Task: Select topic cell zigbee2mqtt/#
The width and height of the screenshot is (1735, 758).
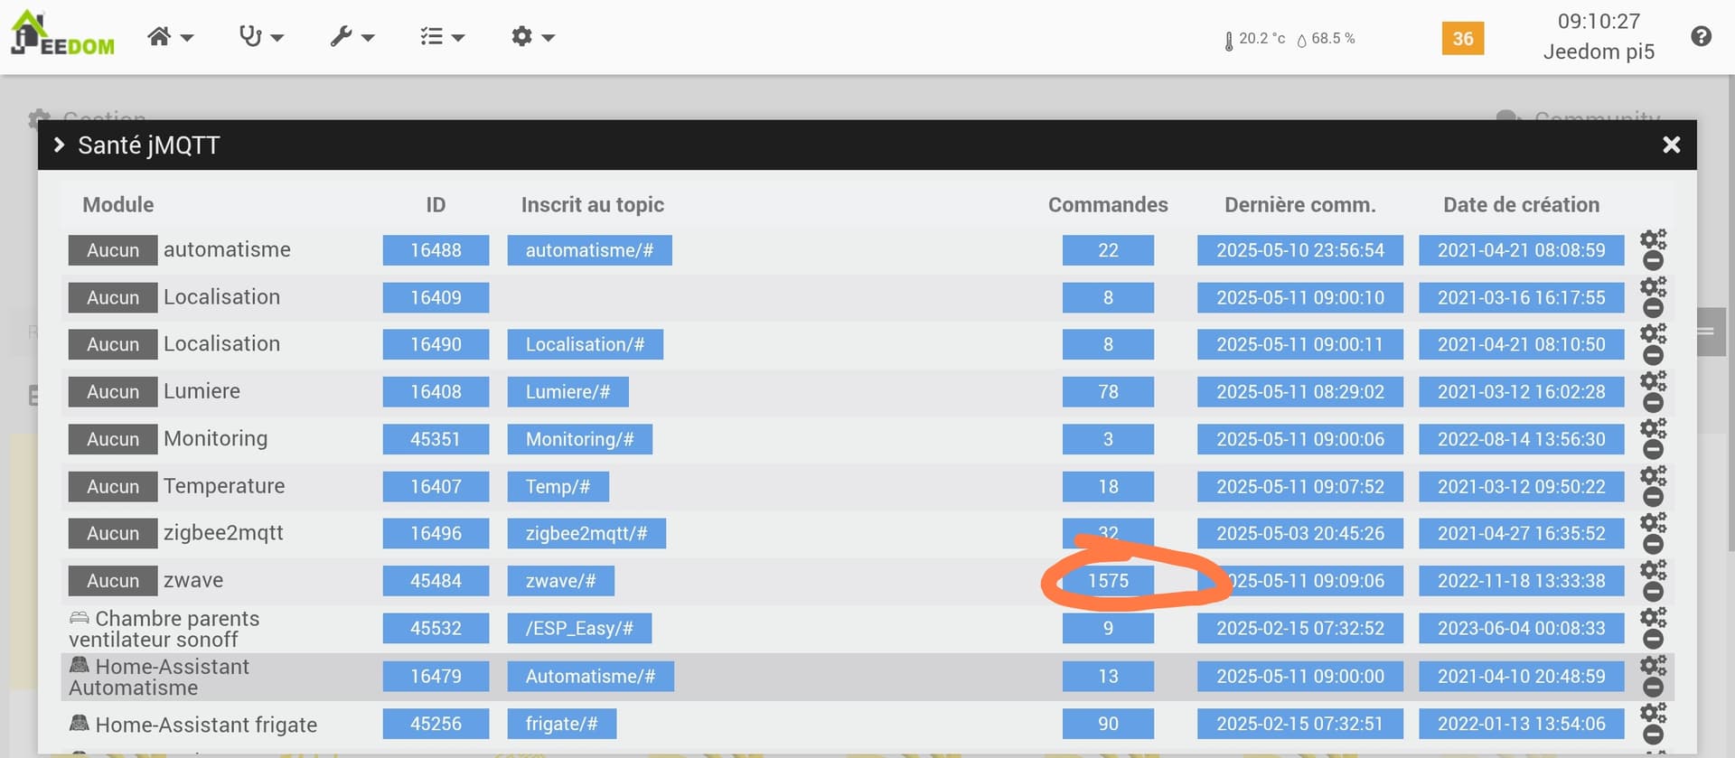Action: (x=586, y=533)
